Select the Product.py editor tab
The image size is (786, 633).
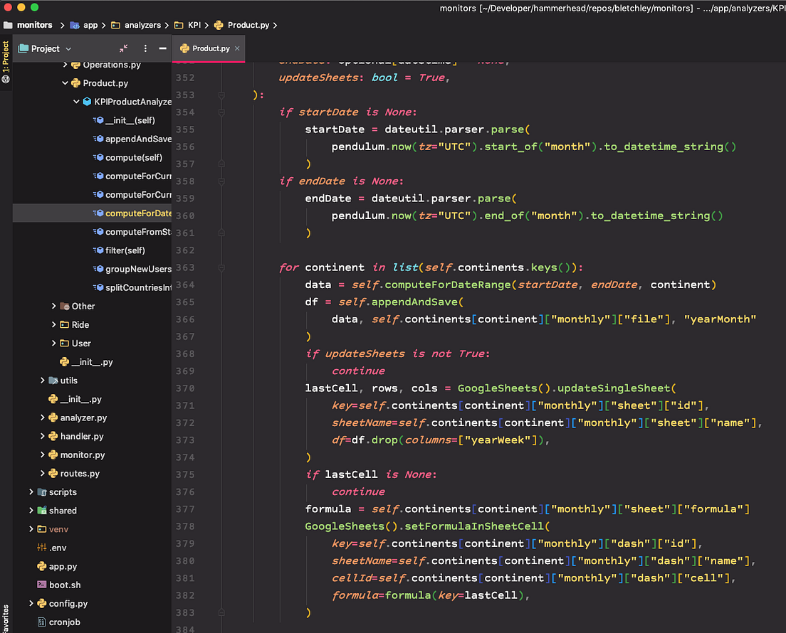[213, 50]
